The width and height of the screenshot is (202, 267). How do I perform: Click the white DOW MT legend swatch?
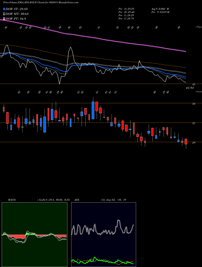click(4, 14)
